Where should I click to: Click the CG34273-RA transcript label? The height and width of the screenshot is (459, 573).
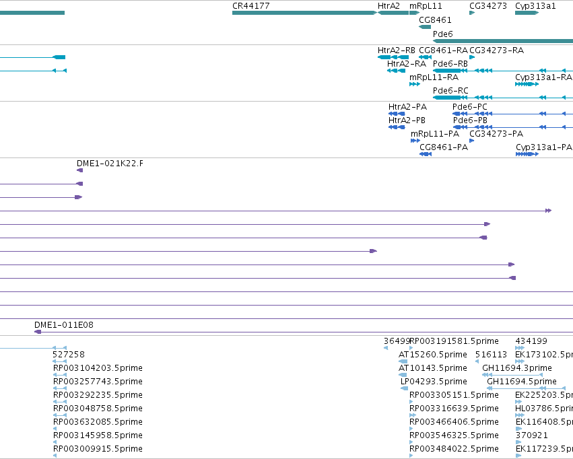click(x=497, y=50)
